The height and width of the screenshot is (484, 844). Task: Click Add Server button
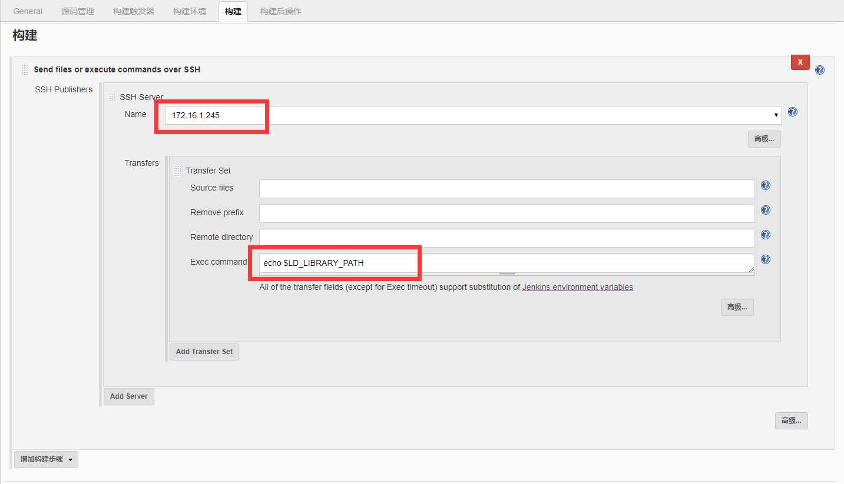(129, 396)
